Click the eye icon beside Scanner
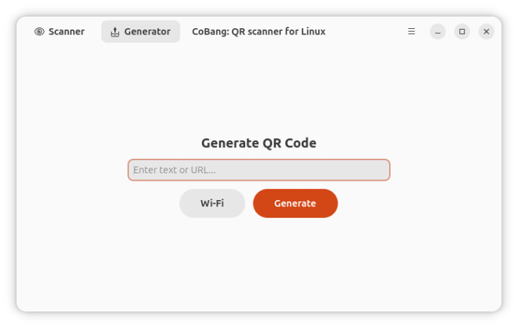This screenshot has width=518, height=328. pyautogui.click(x=39, y=32)
